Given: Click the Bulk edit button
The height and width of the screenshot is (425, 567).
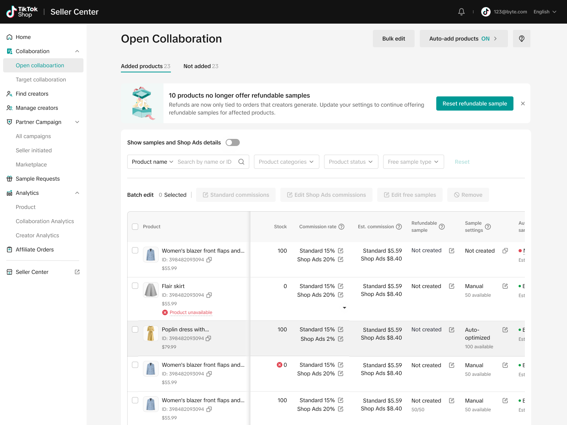Looking at the screenshot, I should tap(393, 39).
